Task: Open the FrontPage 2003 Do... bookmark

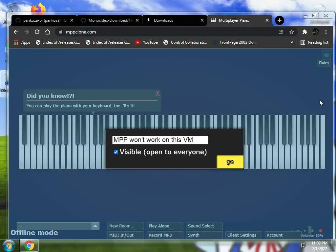Action: (x=234, y=42)
